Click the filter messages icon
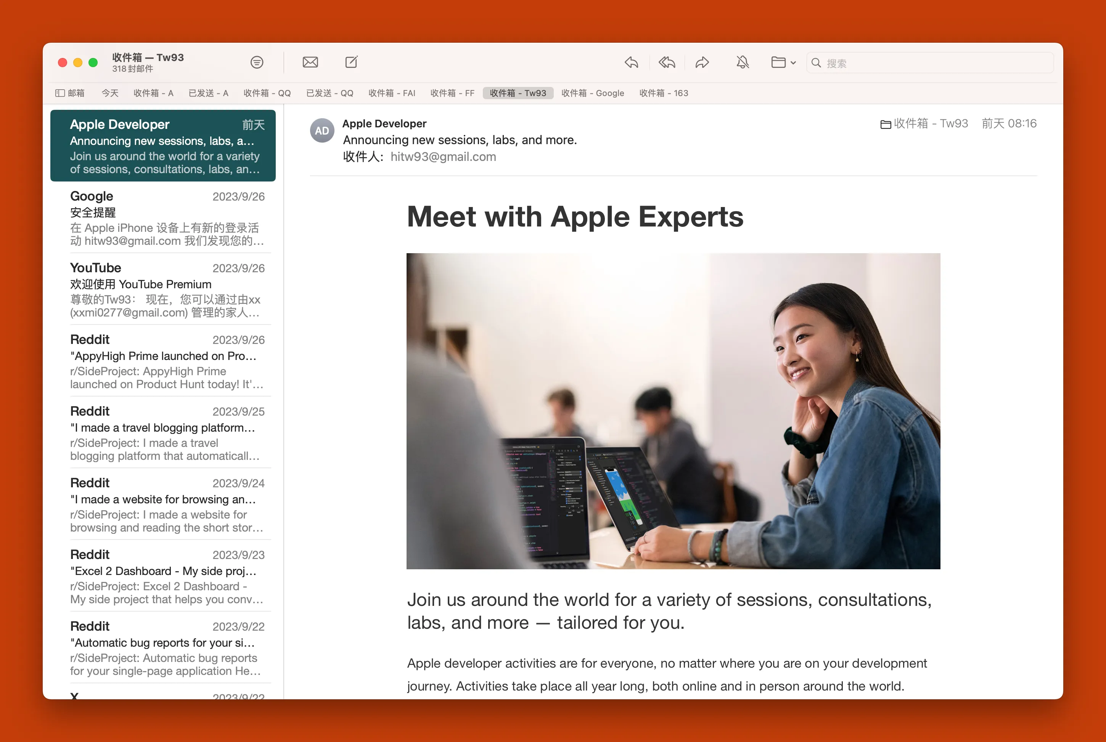 point(257,63)
